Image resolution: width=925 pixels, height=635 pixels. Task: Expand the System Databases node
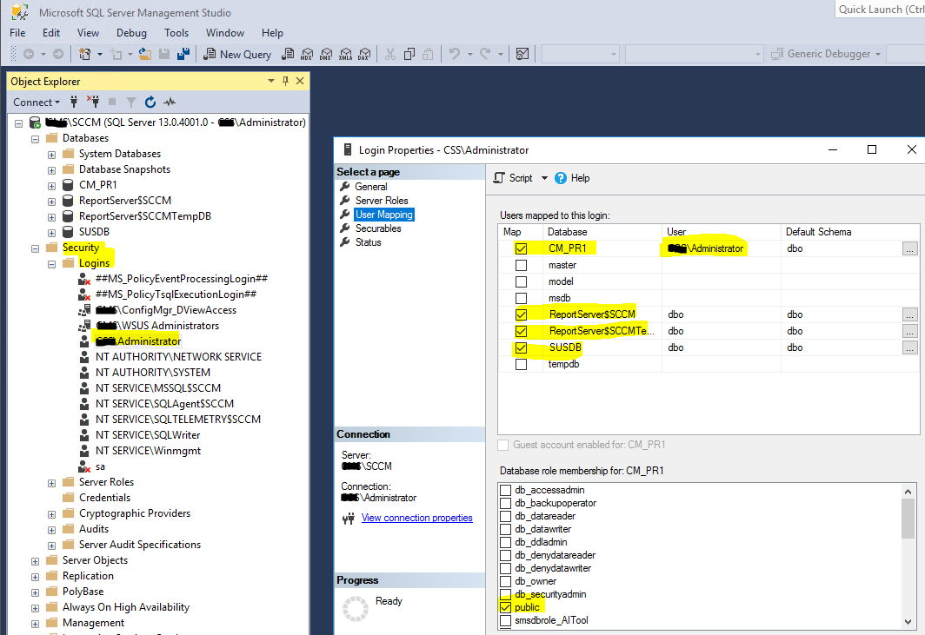point(52,155)
